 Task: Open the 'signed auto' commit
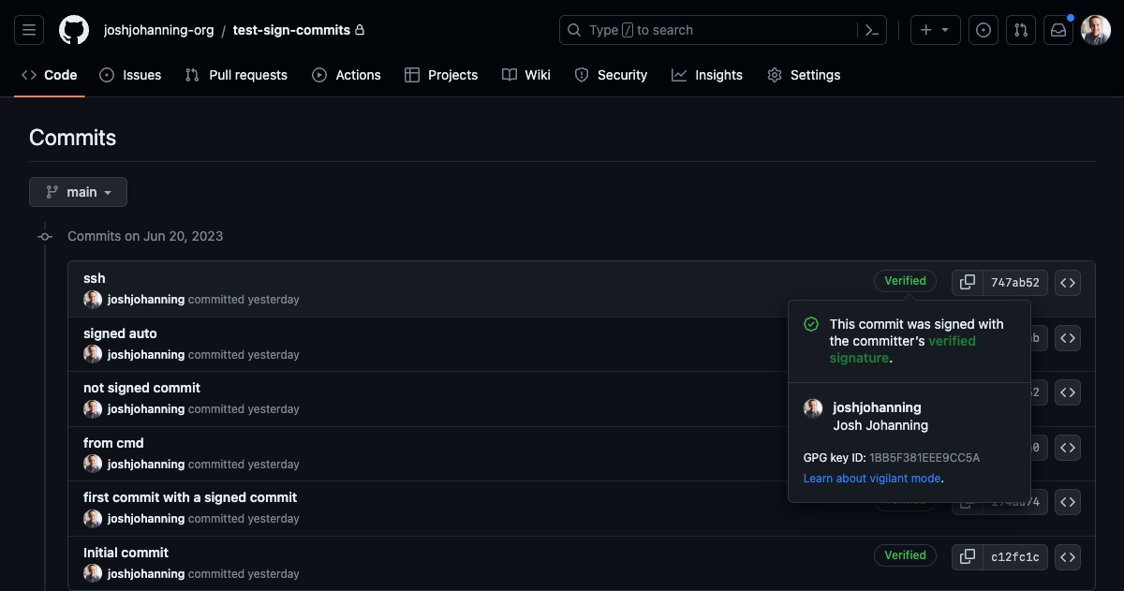[120, 333]
